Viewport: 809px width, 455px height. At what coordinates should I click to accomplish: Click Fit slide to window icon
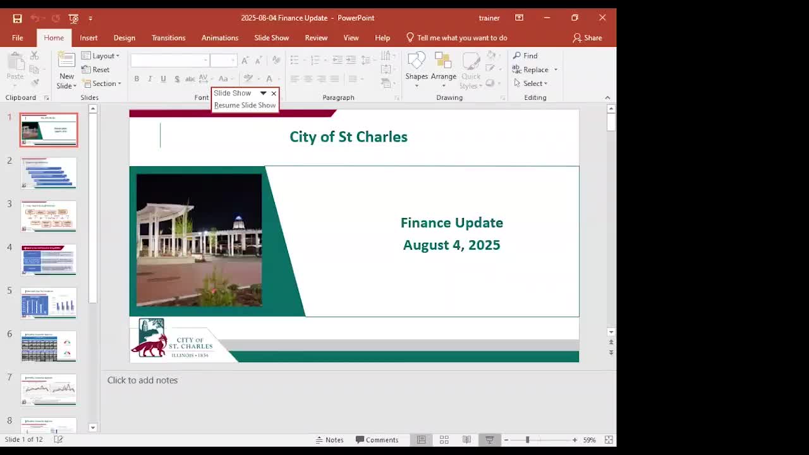tap(609, 440)
